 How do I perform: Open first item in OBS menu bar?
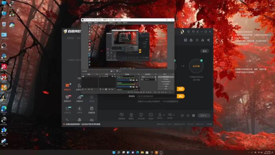point(84,23)
